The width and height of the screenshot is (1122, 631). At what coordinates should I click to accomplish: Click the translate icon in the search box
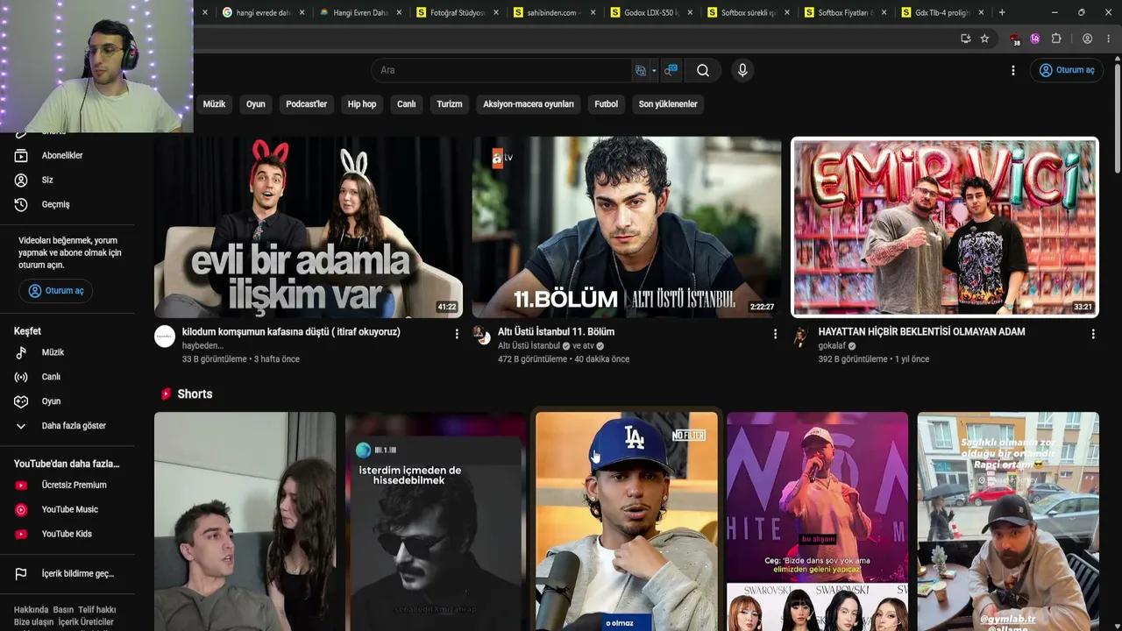click(x=641, y=70)
